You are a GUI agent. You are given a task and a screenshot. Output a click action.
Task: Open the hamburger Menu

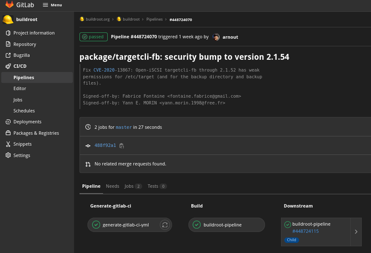52,5
